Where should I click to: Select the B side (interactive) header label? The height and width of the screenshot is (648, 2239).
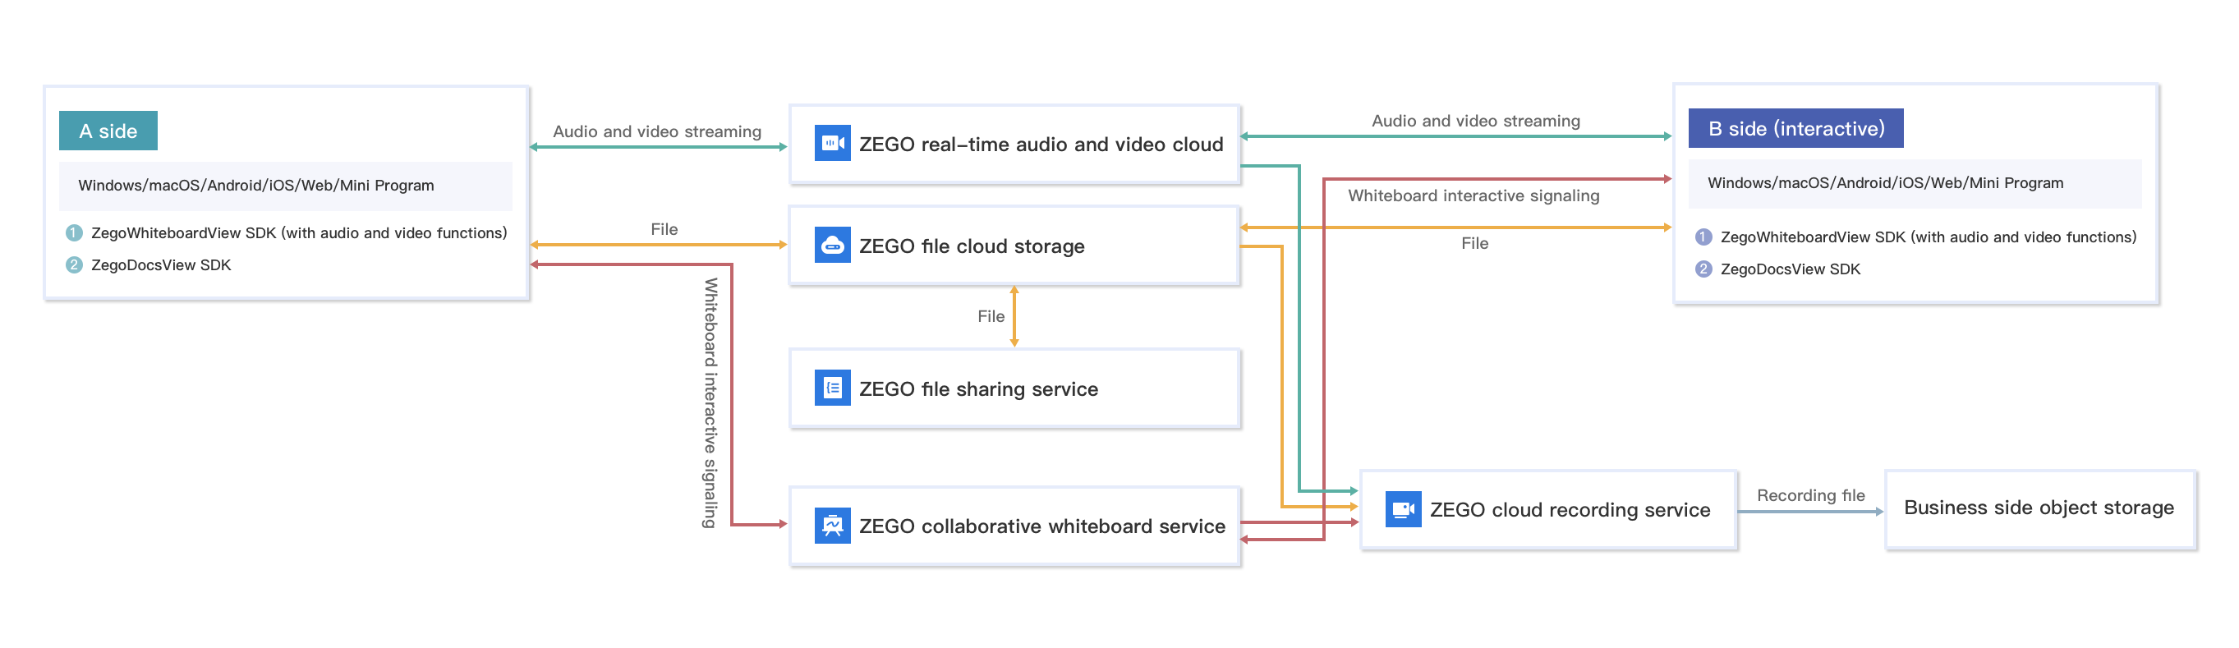(1795, 129)
